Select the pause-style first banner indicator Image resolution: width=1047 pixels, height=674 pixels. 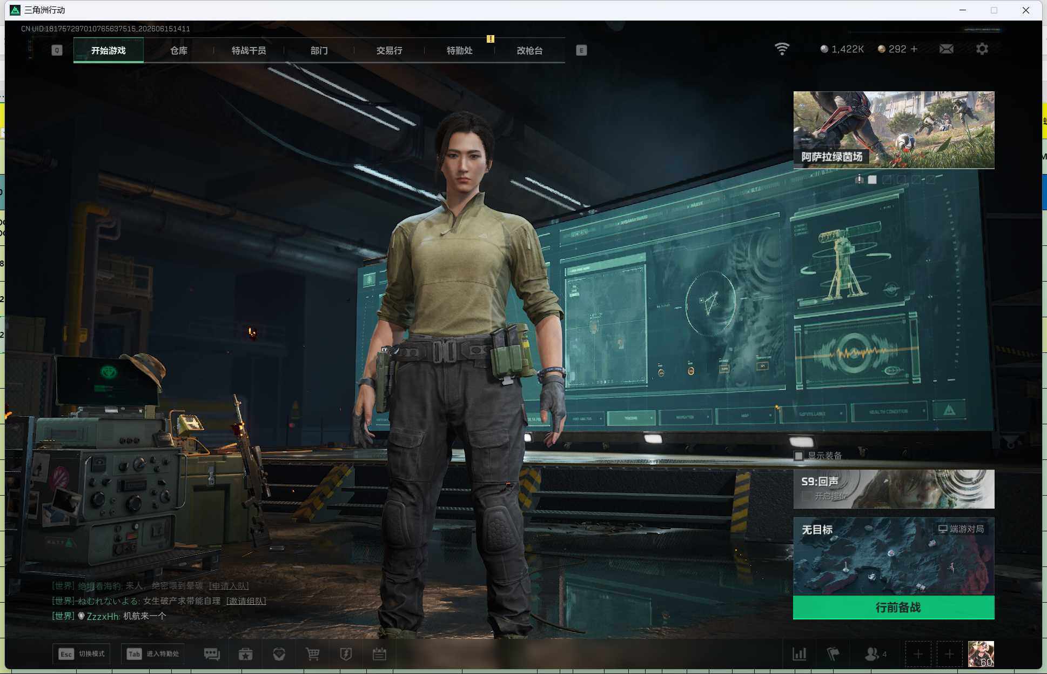pyautogui.click(x=859, y=179)
